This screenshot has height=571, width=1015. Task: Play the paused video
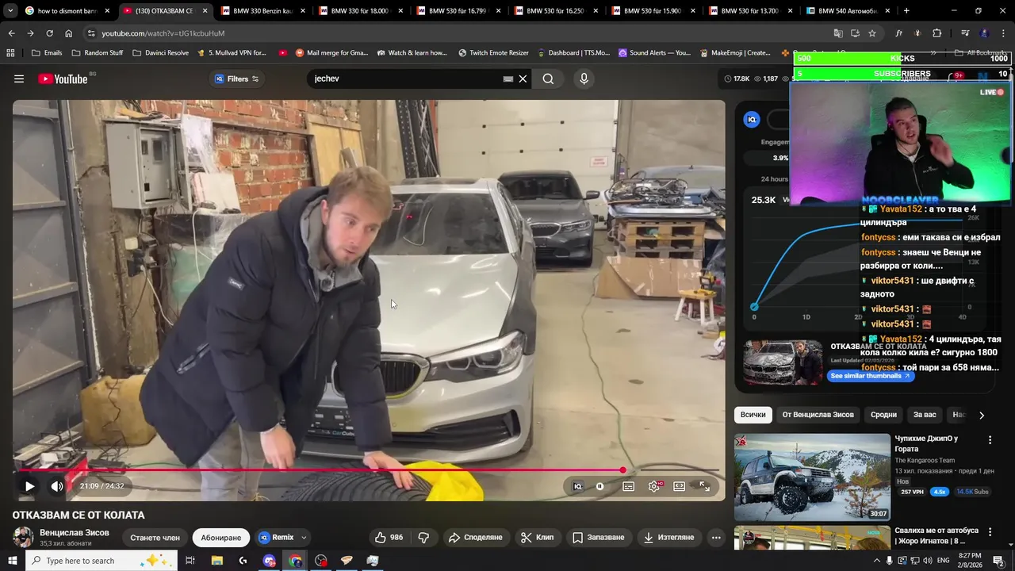pos(29,486)
